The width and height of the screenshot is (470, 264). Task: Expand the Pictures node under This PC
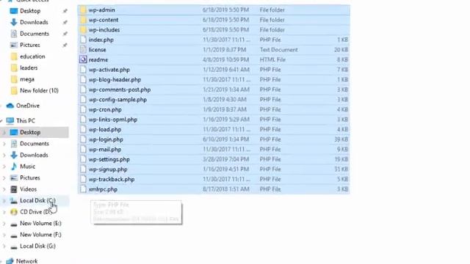(x=4, y=177)
